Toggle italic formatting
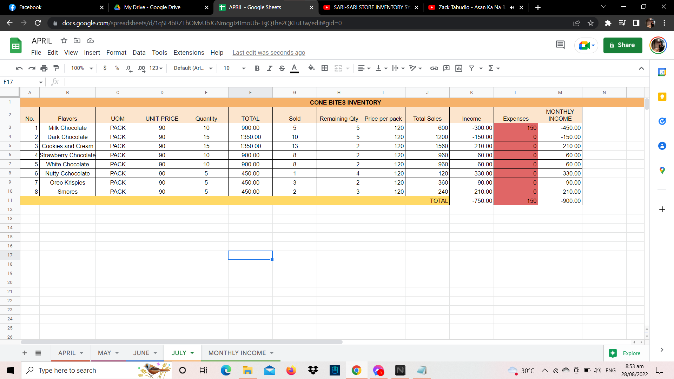This screenshot has width=674, height=379. [x=269, y=68]
